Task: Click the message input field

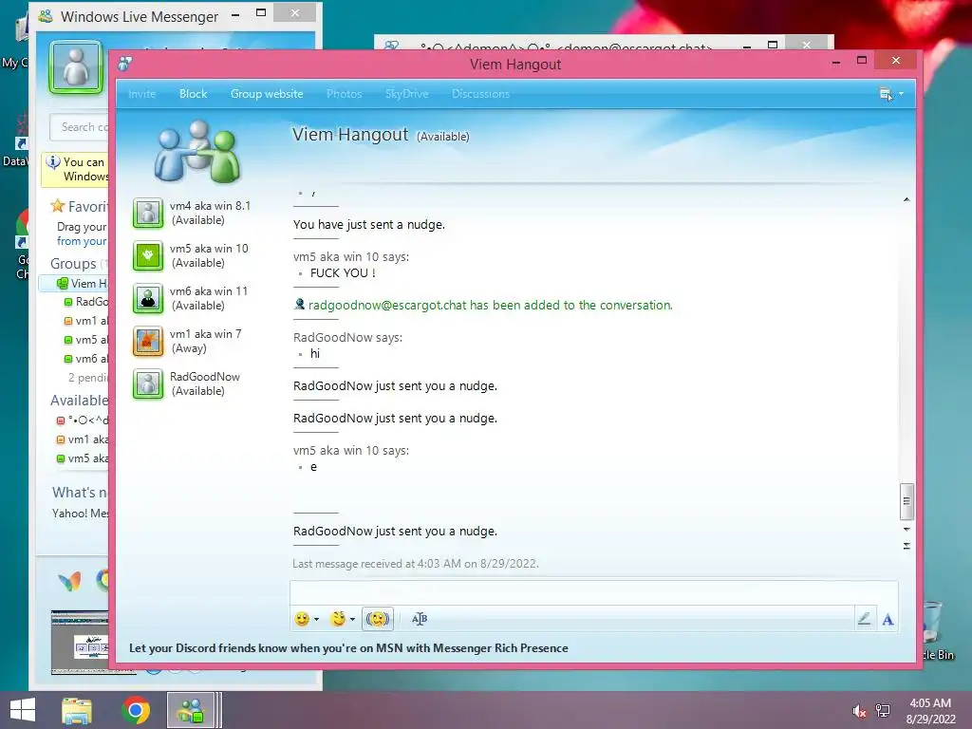Action: point(593,593)
